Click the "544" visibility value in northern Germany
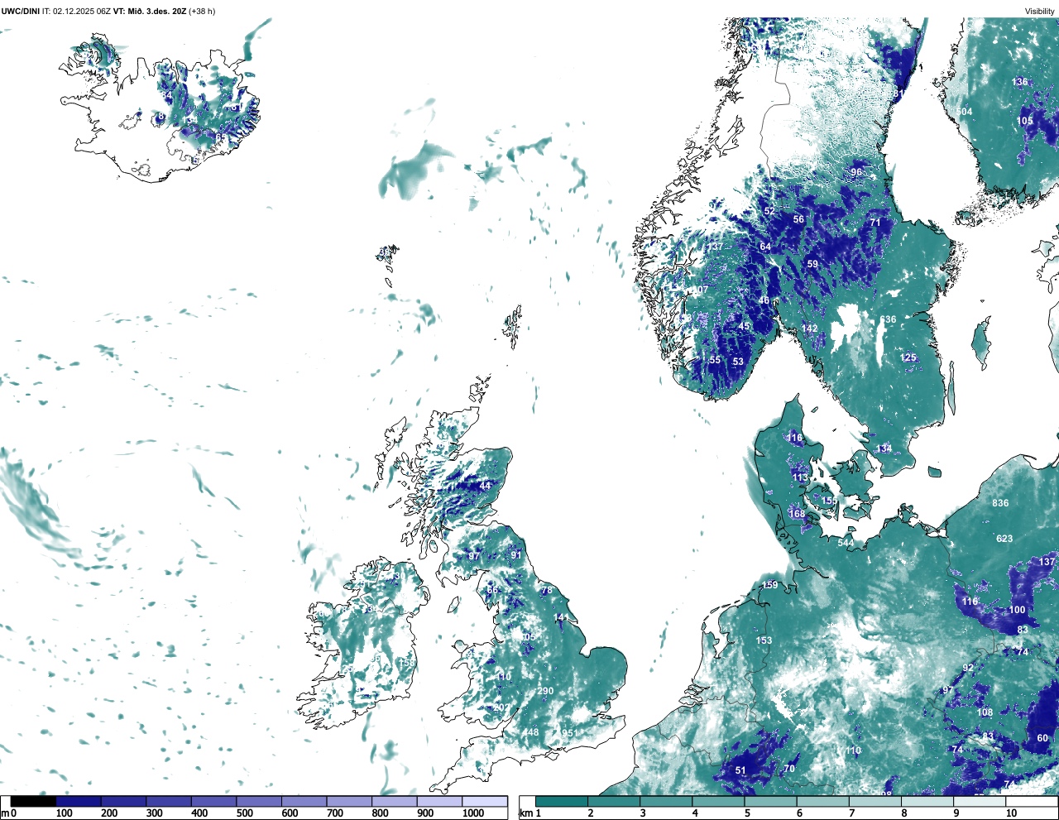This screenshot has width=1059, height=820. tap(846, 543)
